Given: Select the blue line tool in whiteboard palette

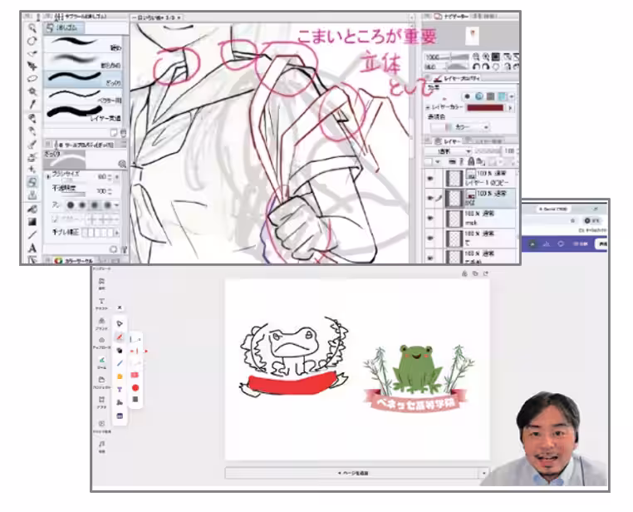Looking at the screenshot, I should click(120, 363).
